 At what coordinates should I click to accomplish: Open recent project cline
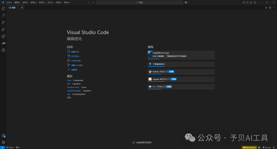point(69,80)
